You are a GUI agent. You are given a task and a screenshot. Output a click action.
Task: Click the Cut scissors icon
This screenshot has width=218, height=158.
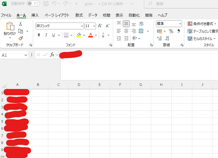coord(21,24)
